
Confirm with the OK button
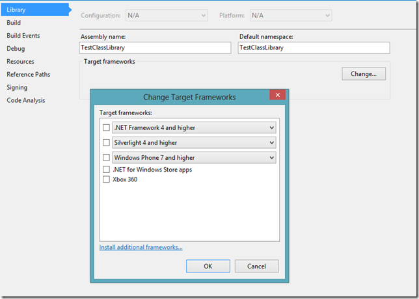pyautogui.click(x=208, y=266)
